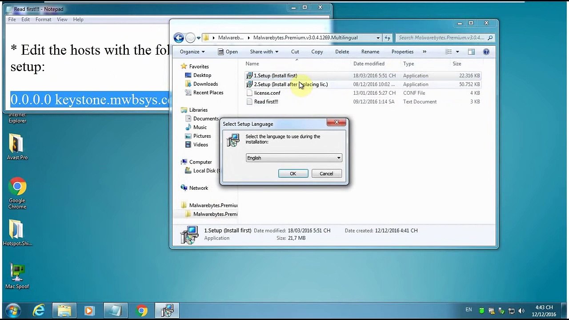
Task: Click Cut in the Explorer toolbar
Action: pyautogui.click(x=295, y=52)
